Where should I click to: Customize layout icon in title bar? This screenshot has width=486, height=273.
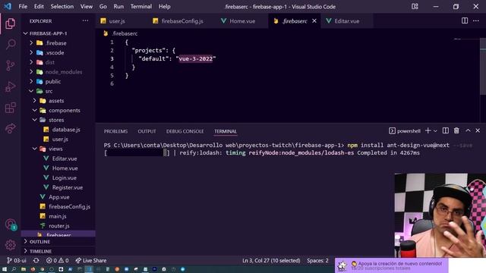[x=415, y=7]
